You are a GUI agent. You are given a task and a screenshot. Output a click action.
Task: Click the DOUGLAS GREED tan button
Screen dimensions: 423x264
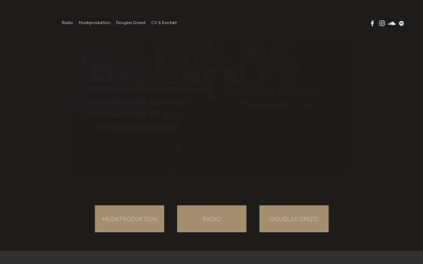pos(294,219)
